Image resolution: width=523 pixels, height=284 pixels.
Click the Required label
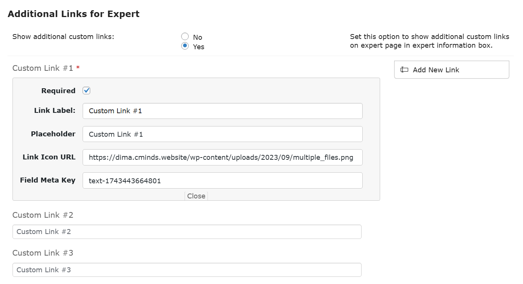[58, 91]
